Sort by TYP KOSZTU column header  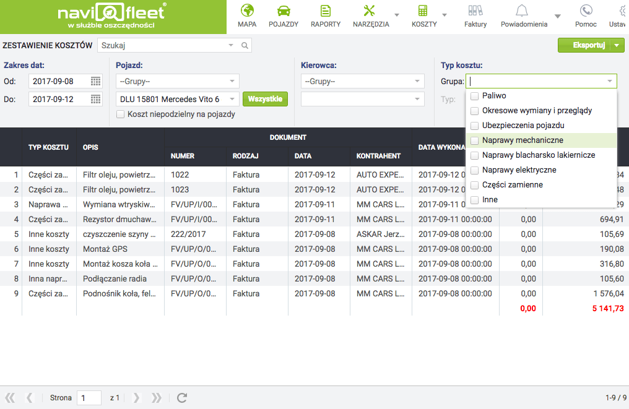coord(48,147)
